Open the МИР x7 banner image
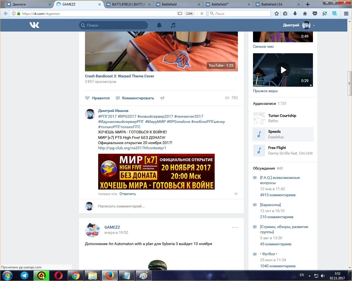 click(x=156, y=172)
